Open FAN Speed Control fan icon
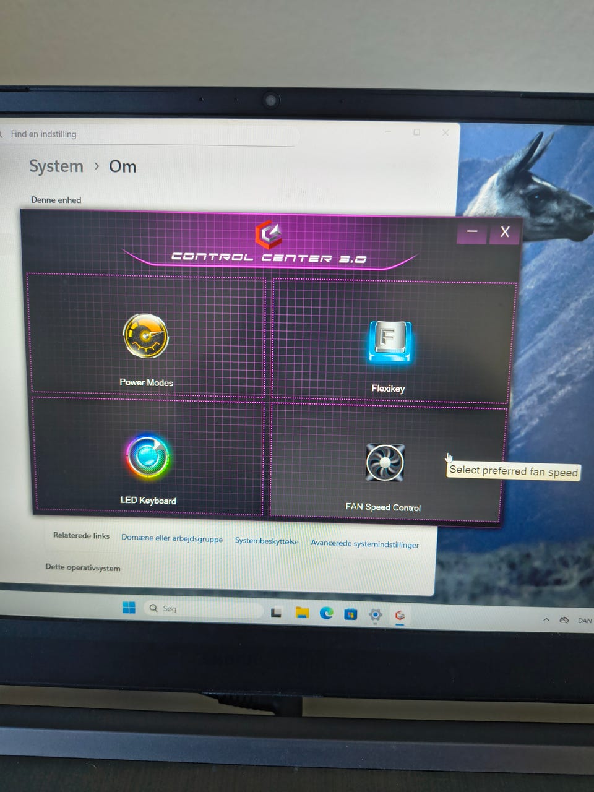The image size is (594, 792). [x=385, y=462]
